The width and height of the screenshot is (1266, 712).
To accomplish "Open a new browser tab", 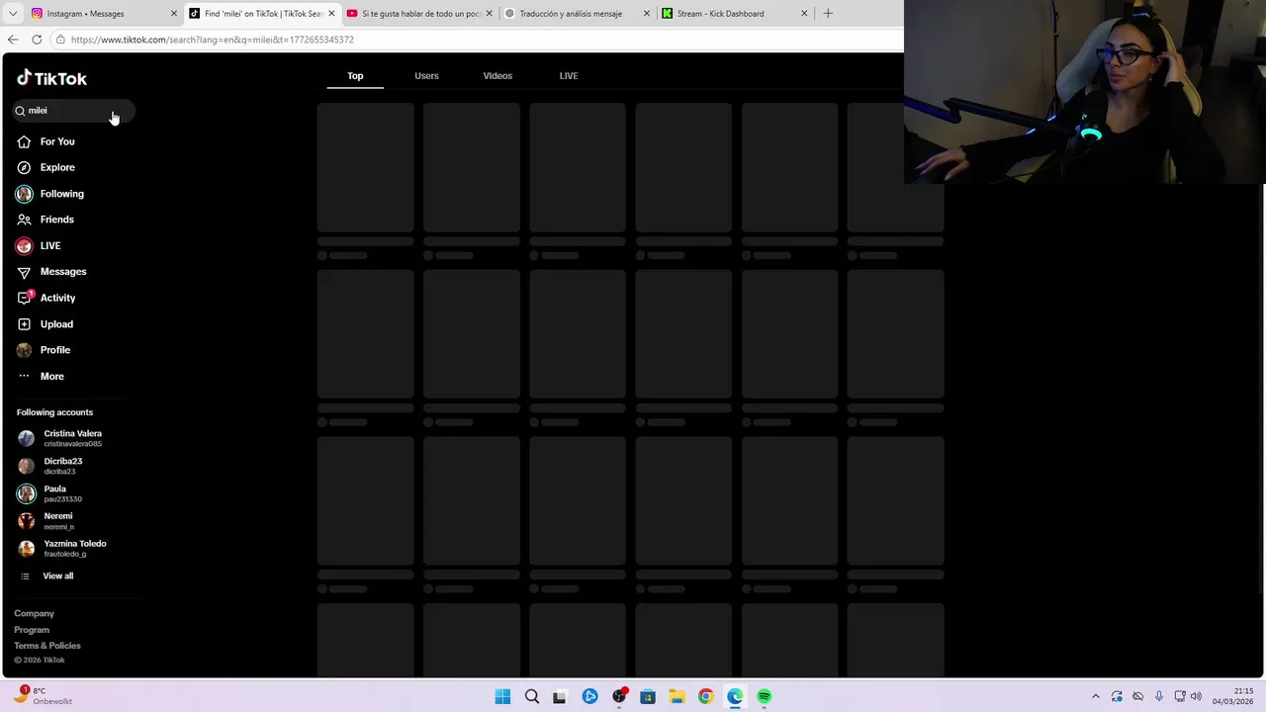I will pos(828,14).
